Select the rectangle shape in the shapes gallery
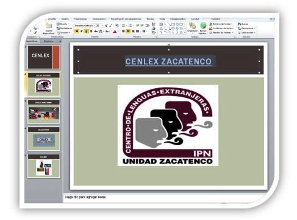This screenshot has width=297, height=220. click(x=173, y=24)
